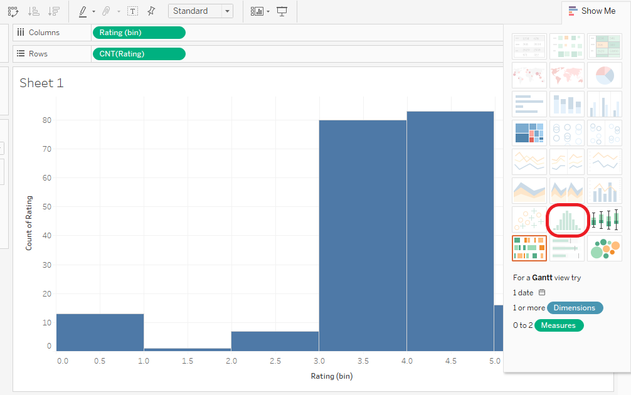Toggle Presentation Mode
This screenshot has width=631, height=395.
(282, 11)
